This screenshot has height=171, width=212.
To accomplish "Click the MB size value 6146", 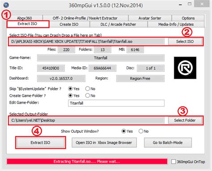I will pos(135,50).
